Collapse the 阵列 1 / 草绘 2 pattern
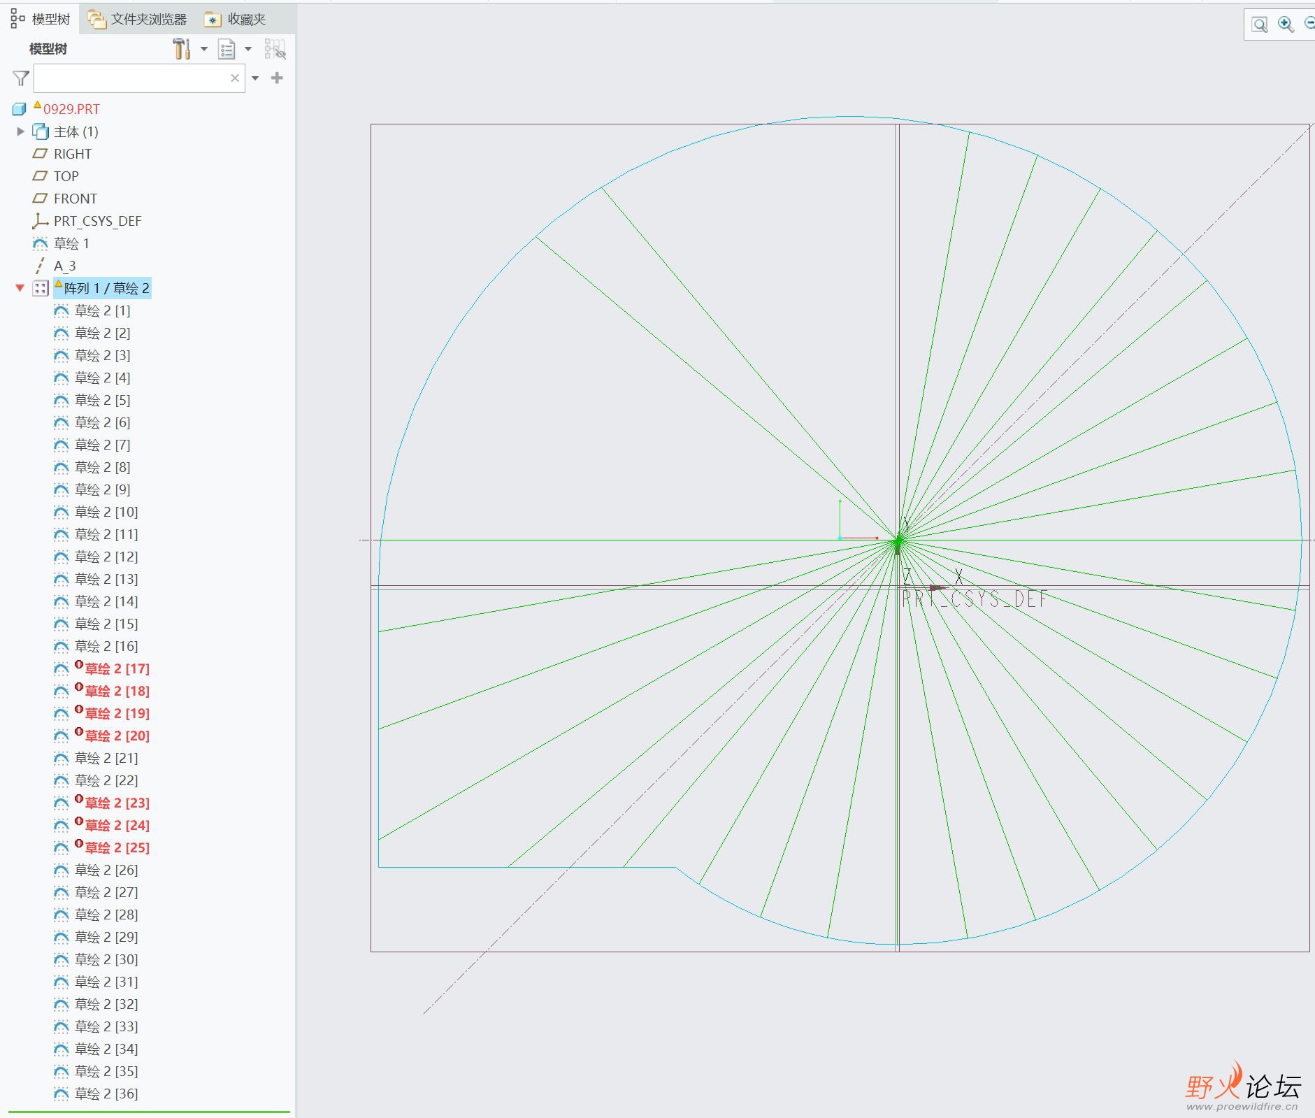 (x=20, y=288)
